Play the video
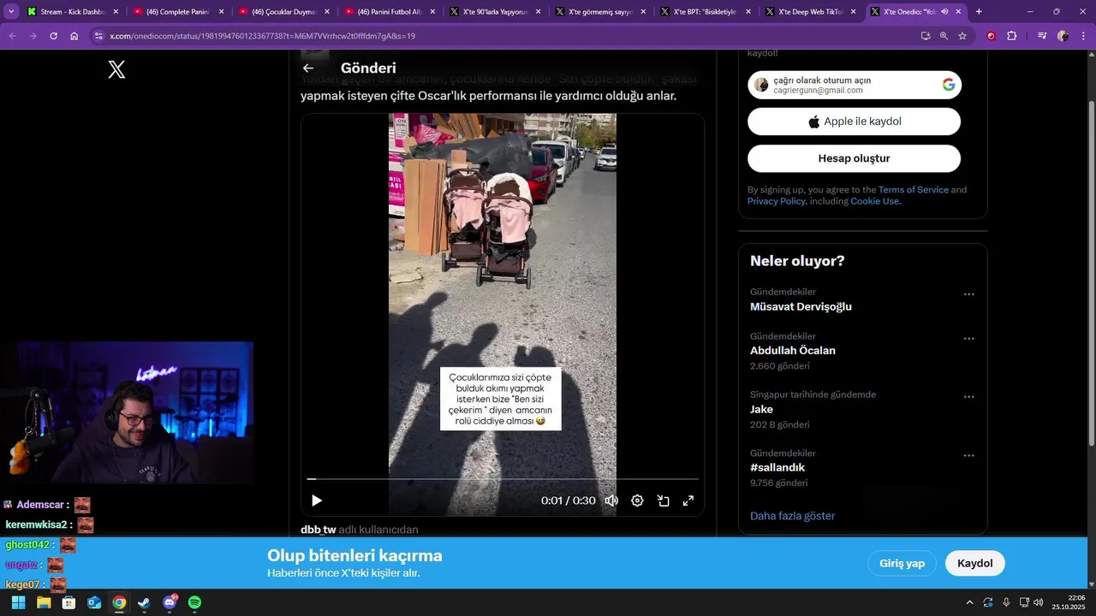The height and width of the screenshot is (616, 1096). point(317,500)
